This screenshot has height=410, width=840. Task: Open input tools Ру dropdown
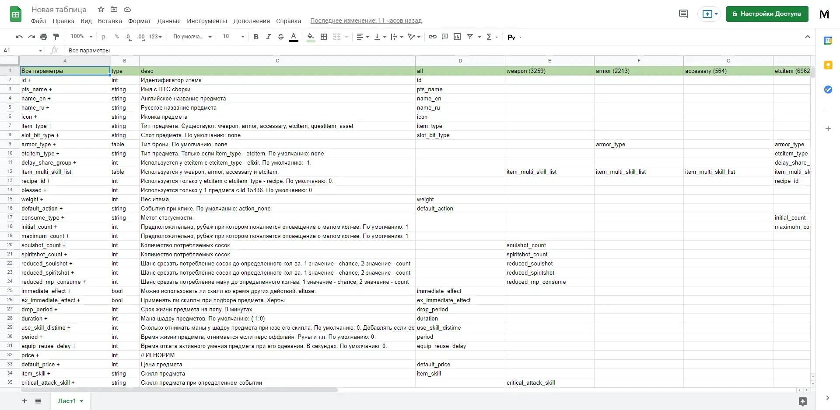[514, 37]
